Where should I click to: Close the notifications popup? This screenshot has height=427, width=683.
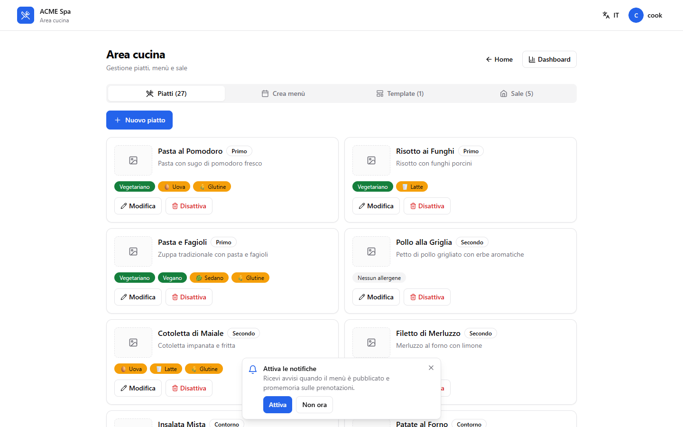pos(431,368)
